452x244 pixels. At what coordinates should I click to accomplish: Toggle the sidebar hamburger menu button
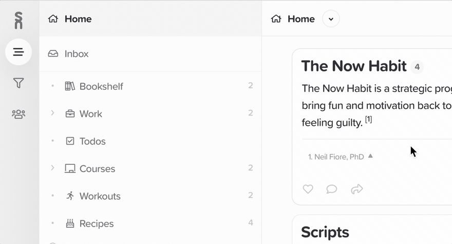[18, 52]
